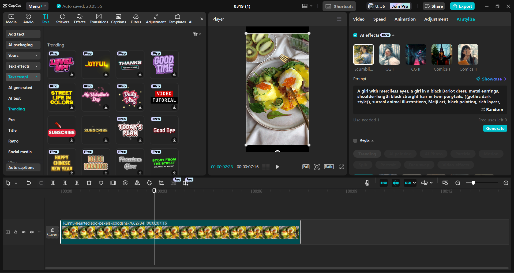This screenshot has height=273, width=514.
Task: Select the Filters tool
Action: pos(136,18)
